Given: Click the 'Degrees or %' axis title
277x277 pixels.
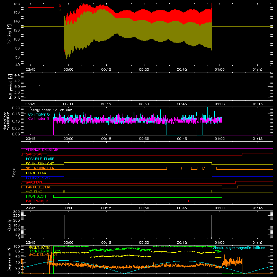Looking at the screenshot, I should tap(9, 259).
